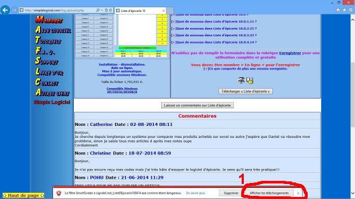The width and height of the screenshot is (355, 199).
Task: Click 'Afficher les téléchargements' button
Action: (x=269, y=193)
